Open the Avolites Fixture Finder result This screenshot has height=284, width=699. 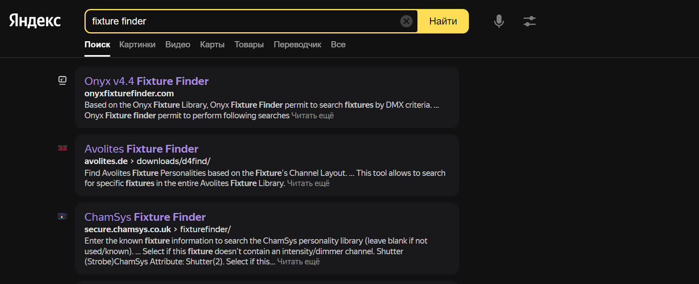(141, 149)
